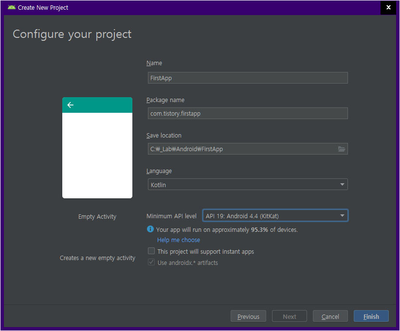Click the folder browse icon in Save location
400x331 pixels.
pos(341,149)
